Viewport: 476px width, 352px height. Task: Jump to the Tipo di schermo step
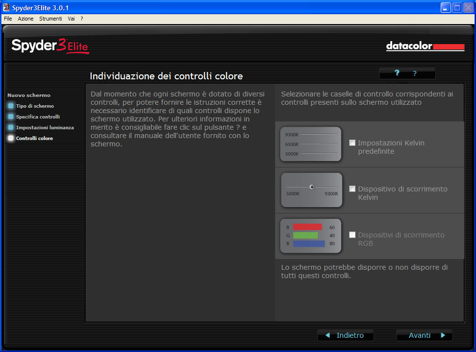point(35,106)
